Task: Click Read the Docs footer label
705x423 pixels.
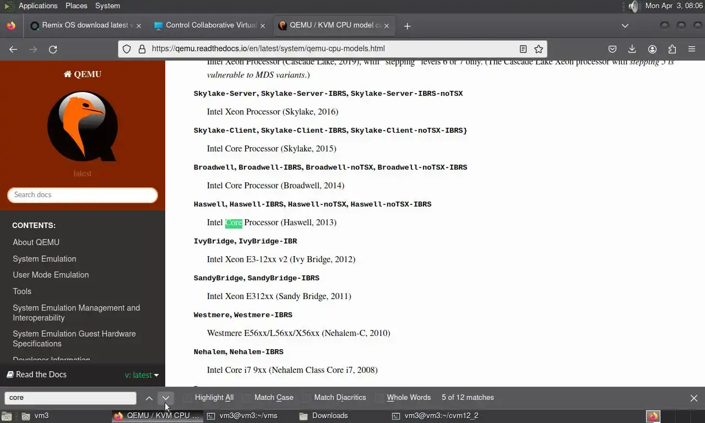Action: 36,375
